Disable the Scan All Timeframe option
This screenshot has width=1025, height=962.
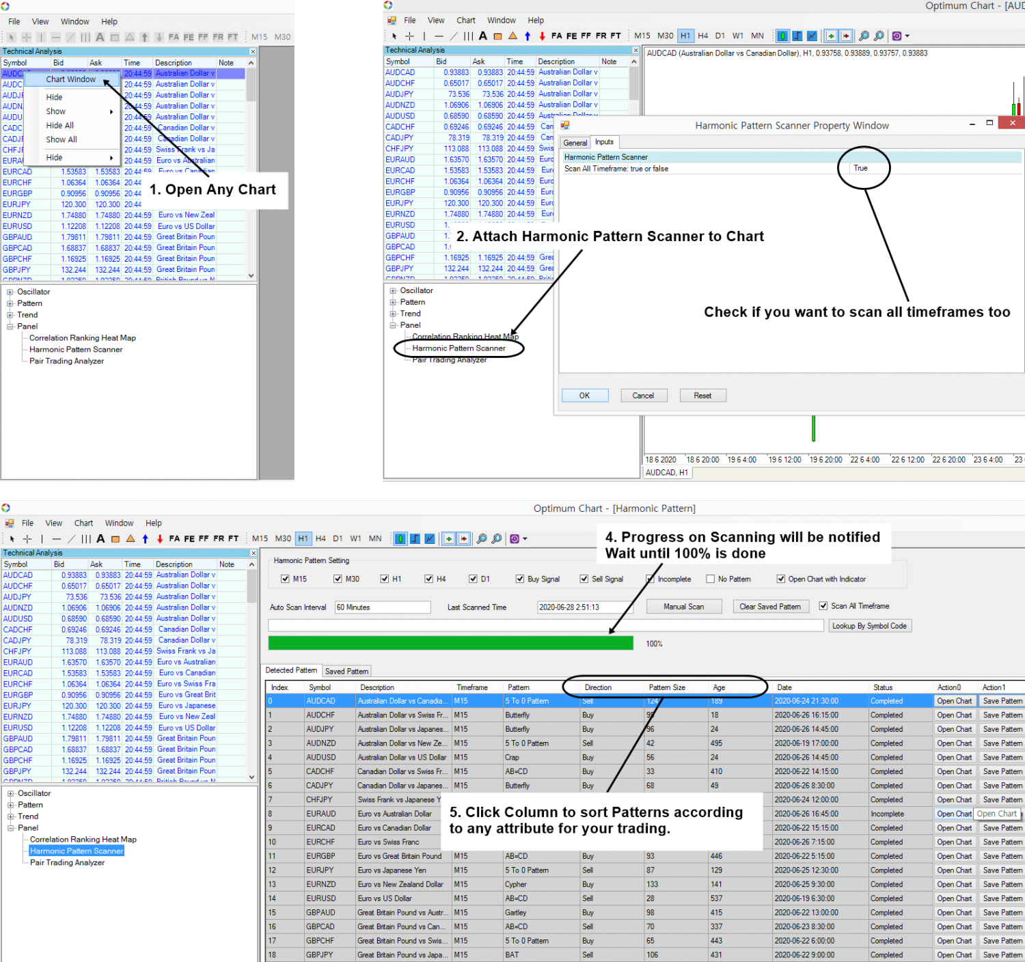pos(823,605)
